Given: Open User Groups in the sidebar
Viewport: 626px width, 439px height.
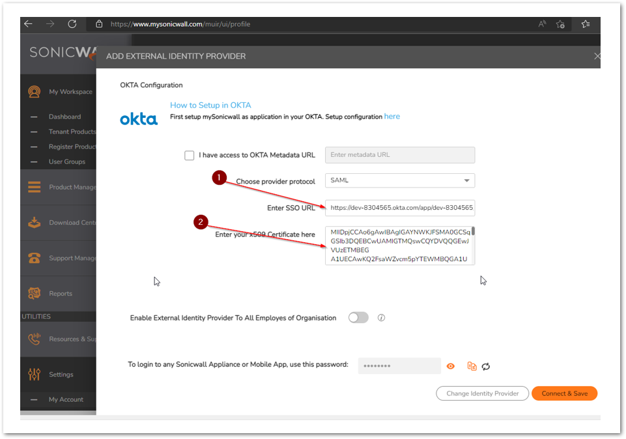Looking at the screenshot, I should point(66,162).
